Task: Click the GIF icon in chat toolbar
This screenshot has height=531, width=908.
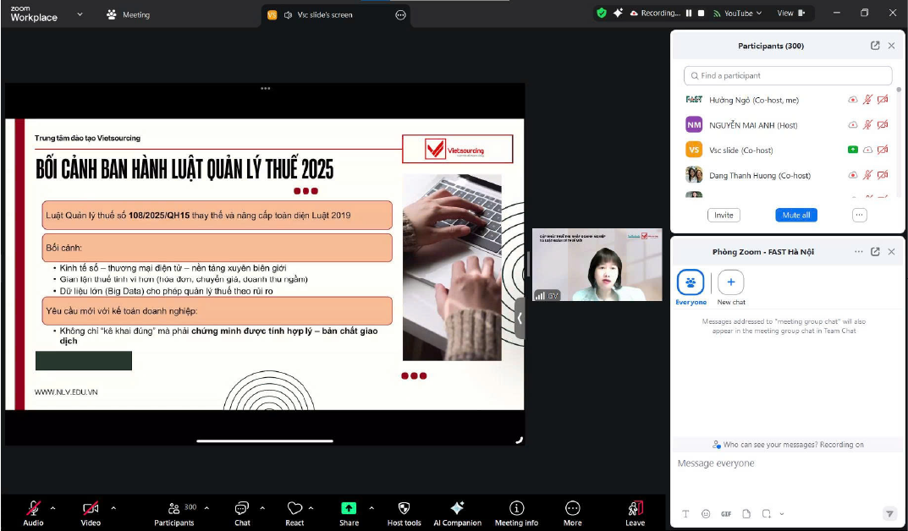Action: [x=726, y=513]
